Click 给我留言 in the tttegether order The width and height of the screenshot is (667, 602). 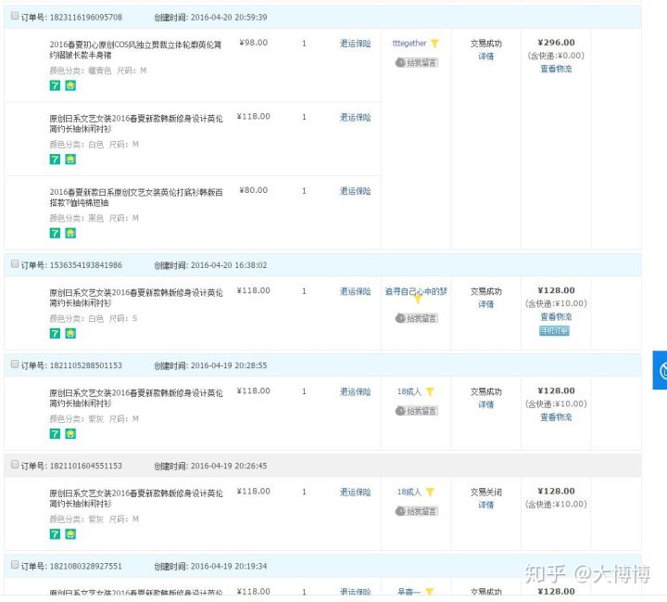pyautogui.click(x=417, y=62)
